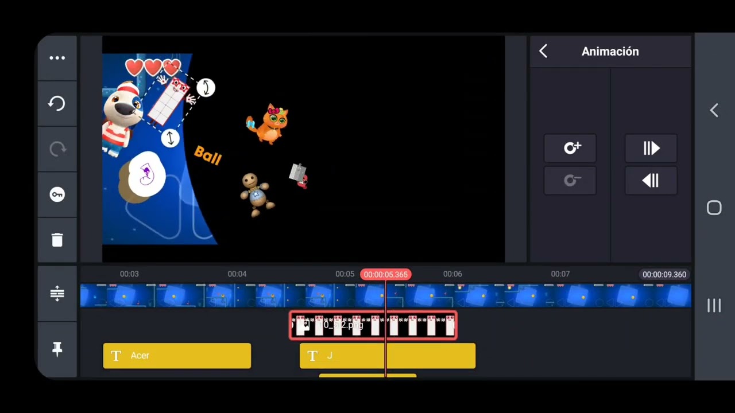Select the "Acer" text clip on timeline
This screenshot has height=413, width=735.
(x=177, y=356)
